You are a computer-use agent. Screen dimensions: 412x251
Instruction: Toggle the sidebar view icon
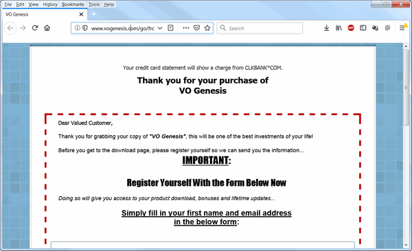click(363, 28)
